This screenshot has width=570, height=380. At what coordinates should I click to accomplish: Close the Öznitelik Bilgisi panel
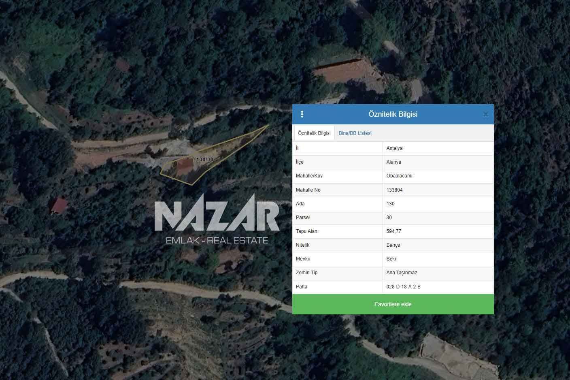[x=485, y=114]
